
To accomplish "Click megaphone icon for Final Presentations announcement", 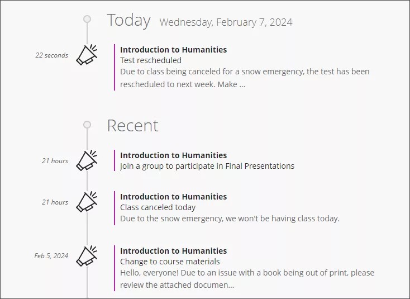I will 87,160.
